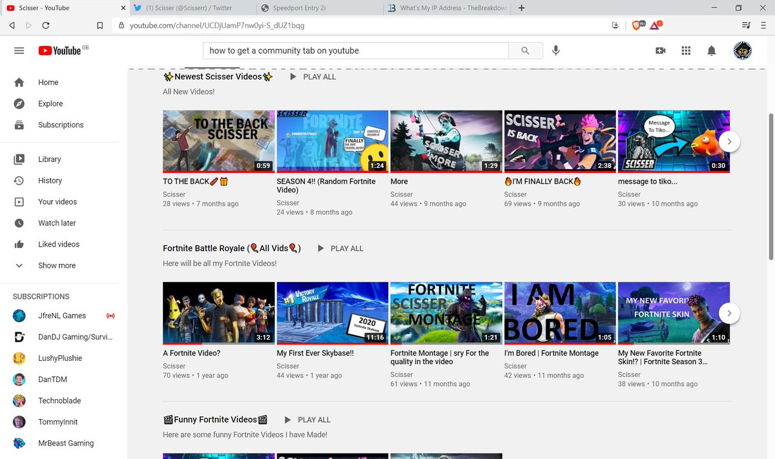Expand the sidebar with Show more
The width and height of the screenshot is (775, 459).
pos(56,265)
